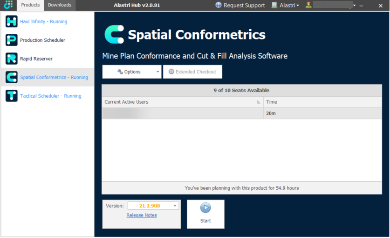Click the planning 54.9 hours status text
Screen dimensions: 390x238
(x=242, y=188)
